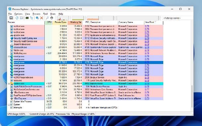Click the procexp64.exe process icon
Image resolution: width=202 pixels, height=126 pixels.
12,47
